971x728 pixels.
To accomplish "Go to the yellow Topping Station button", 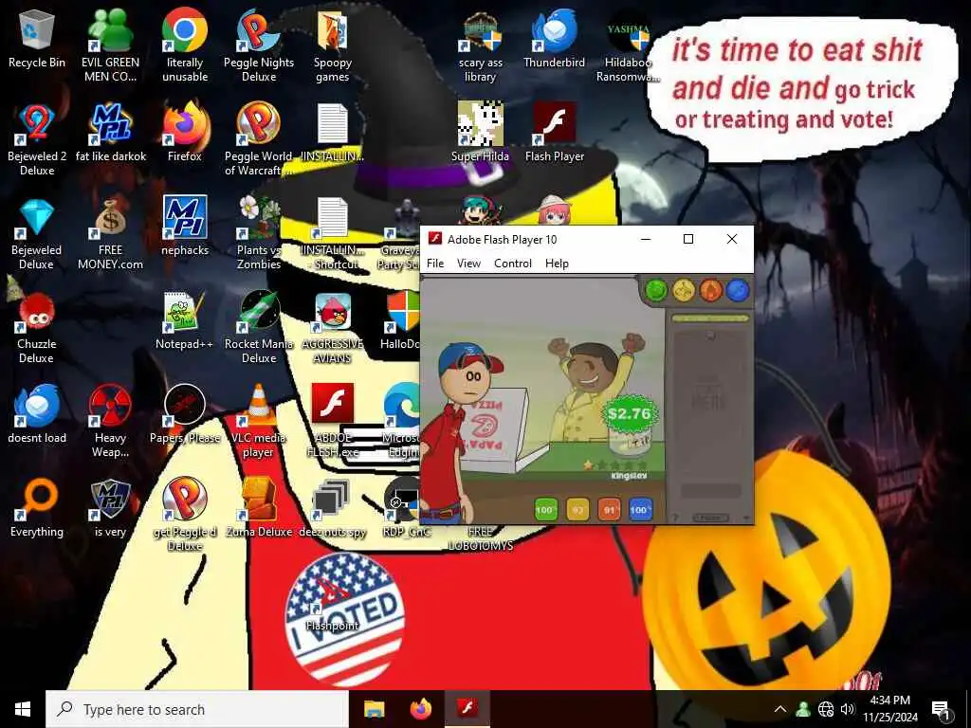I will (x=684, y=290).
